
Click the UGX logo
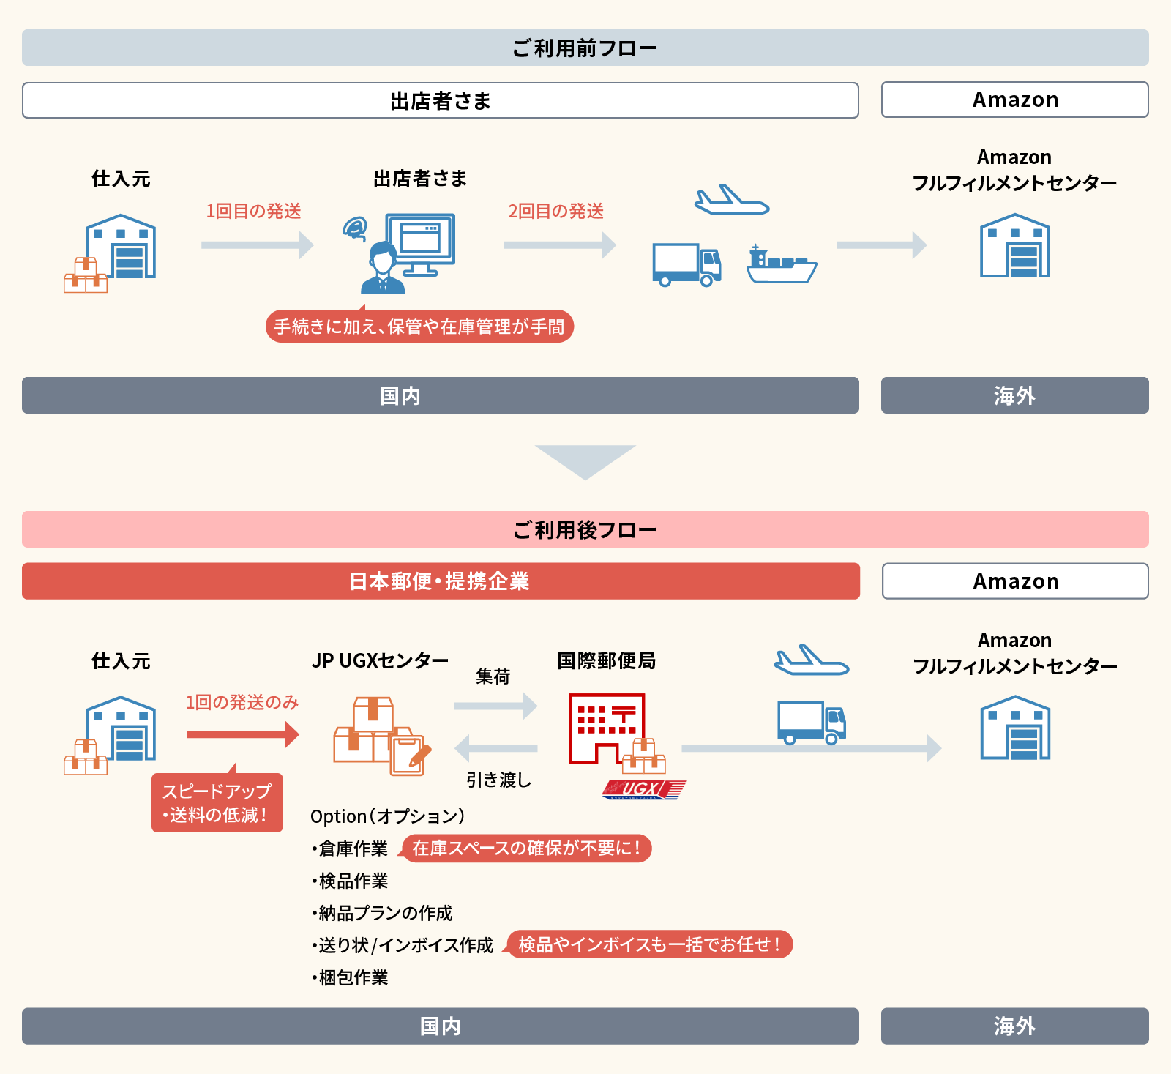(644, 789)
